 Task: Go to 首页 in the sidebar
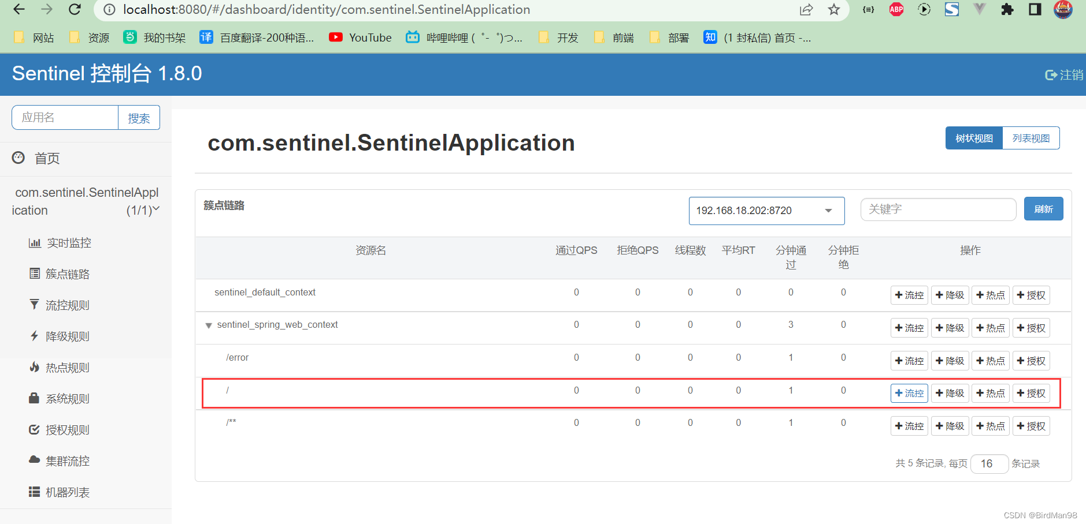[x=36, y=158]
